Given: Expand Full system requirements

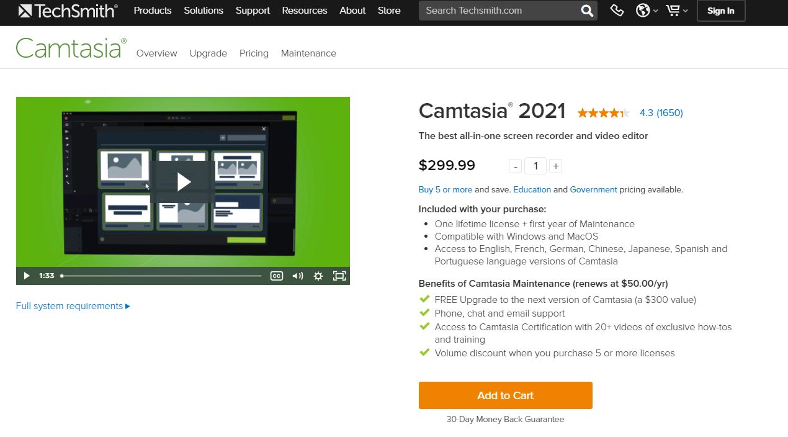Looking at the screenshot, I should (73, 306).
